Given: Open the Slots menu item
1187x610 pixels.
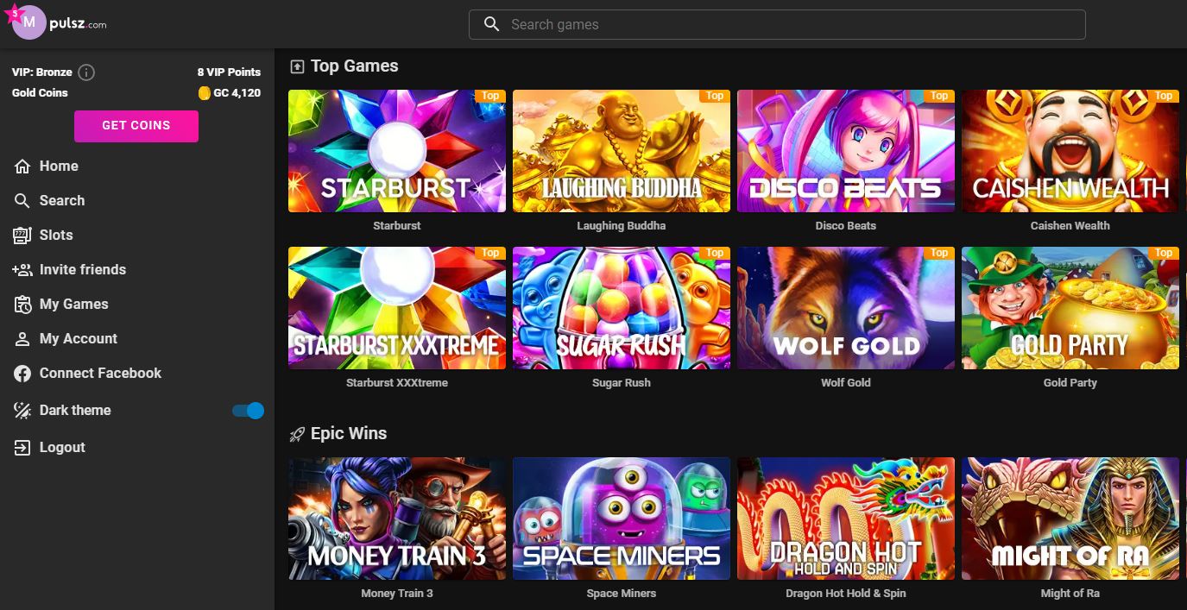Looking at the screenshot, I should coord(56,235).
